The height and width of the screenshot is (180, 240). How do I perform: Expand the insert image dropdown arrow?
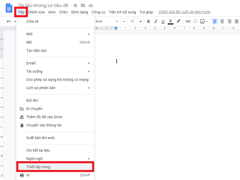[x=207, y=22]
